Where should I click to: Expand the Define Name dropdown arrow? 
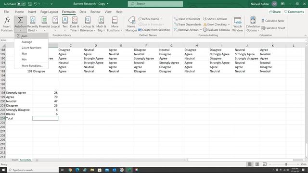(x=162, y=19)
